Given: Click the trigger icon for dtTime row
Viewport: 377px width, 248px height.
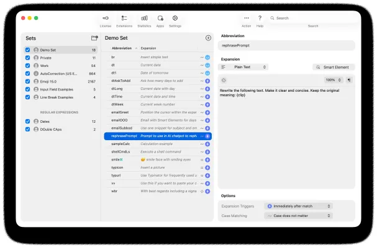Looking at the screenshot, I should pos(207,97).
